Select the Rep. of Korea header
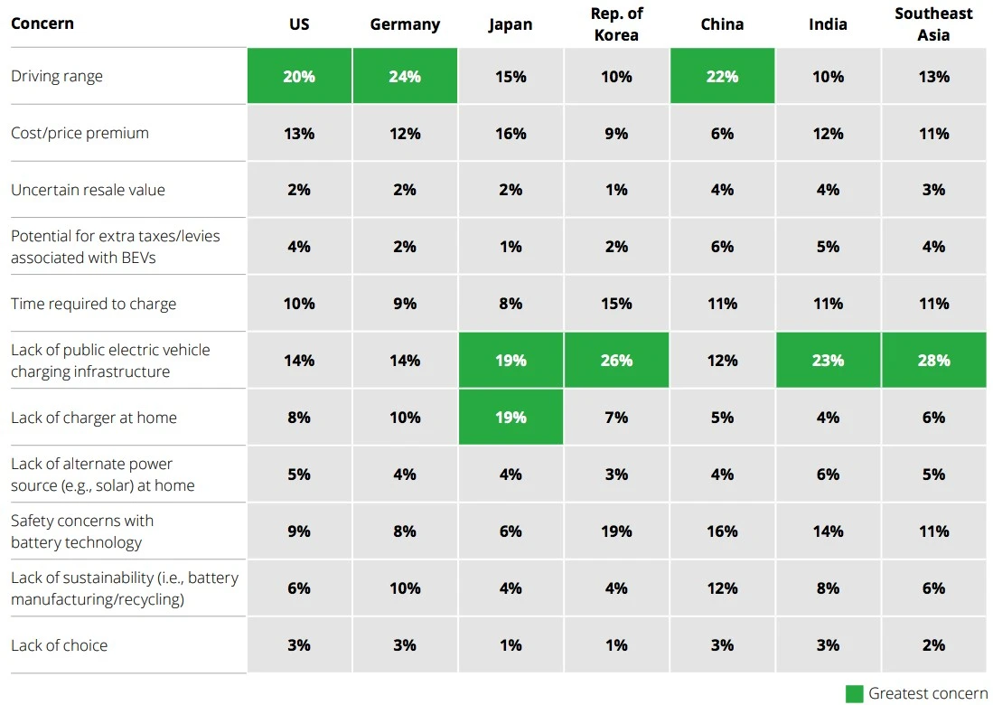The height and width of the screenshot is (705, 993). 616,24
